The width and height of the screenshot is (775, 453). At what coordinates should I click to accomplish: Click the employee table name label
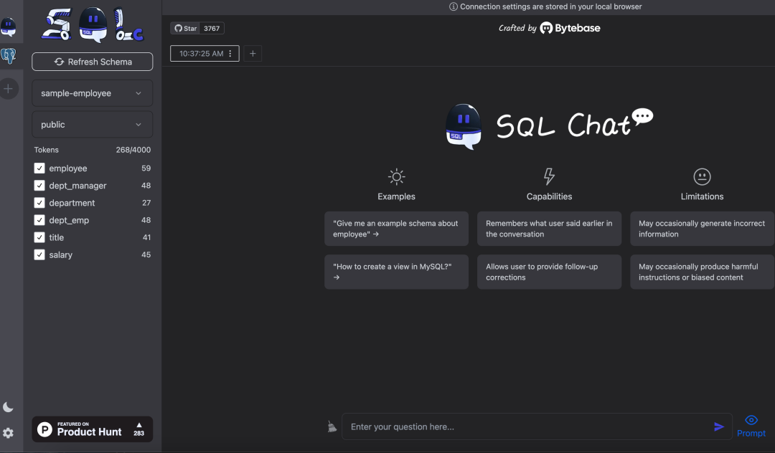pos(68,168)
